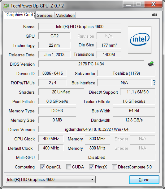Viewport: 165px width, 189px height.
Task: Toggle the CUDA checkbox
Action: pyautogui.click(x=69, y=167)
